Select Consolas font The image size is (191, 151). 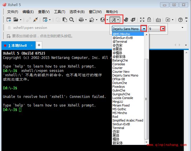128,64
